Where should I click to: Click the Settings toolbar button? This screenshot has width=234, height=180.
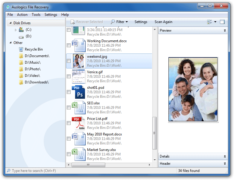tap(141, 22)
